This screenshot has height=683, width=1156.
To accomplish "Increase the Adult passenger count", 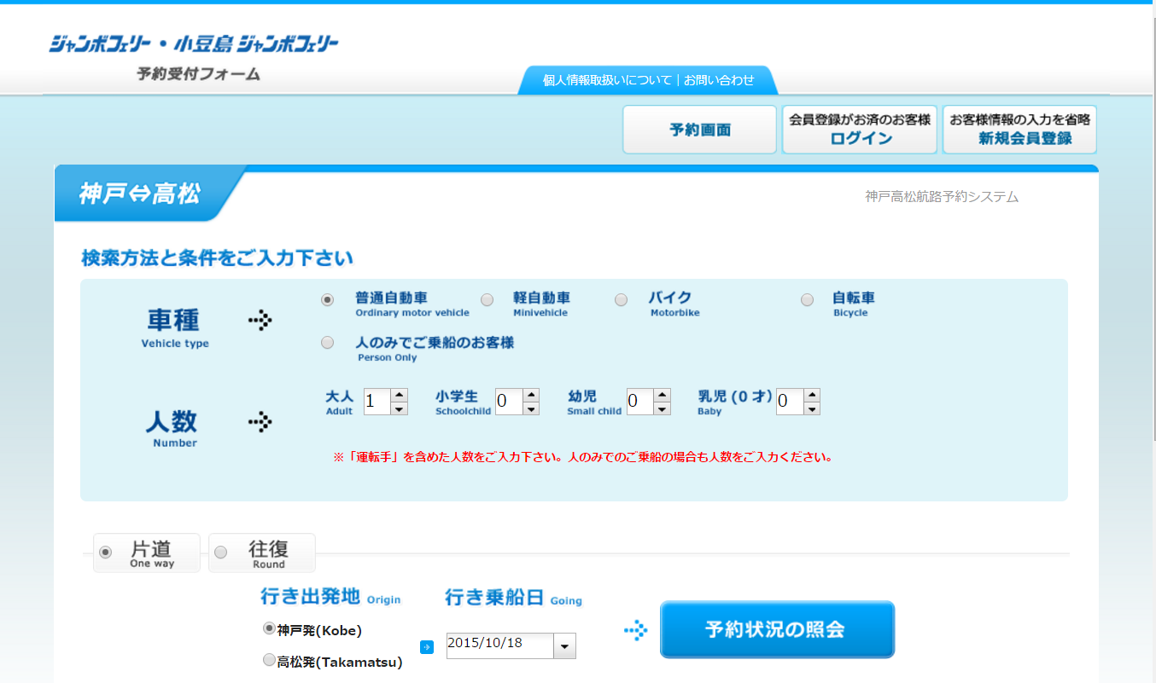I will (x=399, y=395).
